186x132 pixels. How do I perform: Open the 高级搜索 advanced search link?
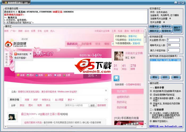(102, 105)
